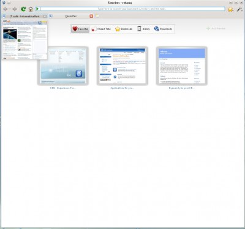Select the Favorites heart button
Viewport: 245px width, 229px height.
[80, 29]
